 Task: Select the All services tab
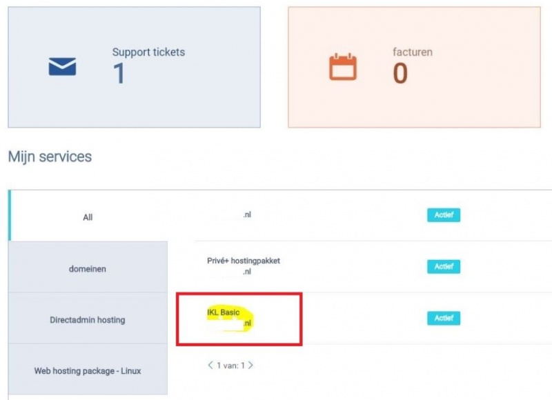tap(88, 216)
